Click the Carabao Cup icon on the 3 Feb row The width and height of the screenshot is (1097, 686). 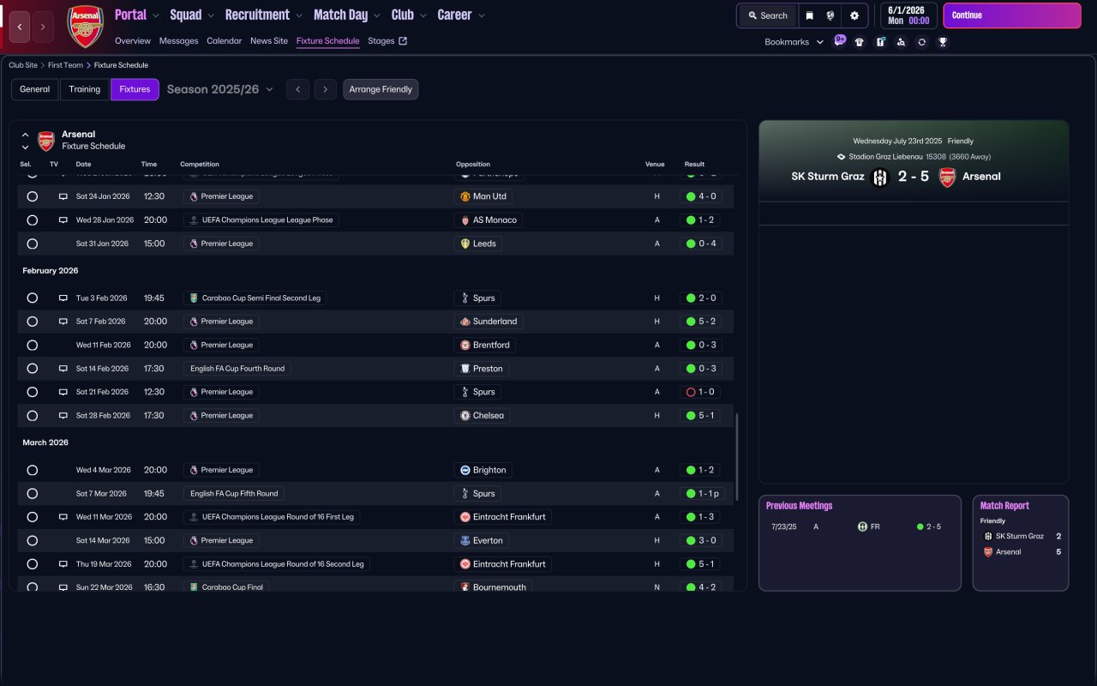point(194,298)
